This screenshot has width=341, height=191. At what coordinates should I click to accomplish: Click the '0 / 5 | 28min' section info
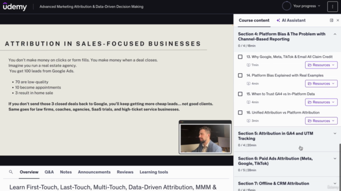[x=247, y=170]
